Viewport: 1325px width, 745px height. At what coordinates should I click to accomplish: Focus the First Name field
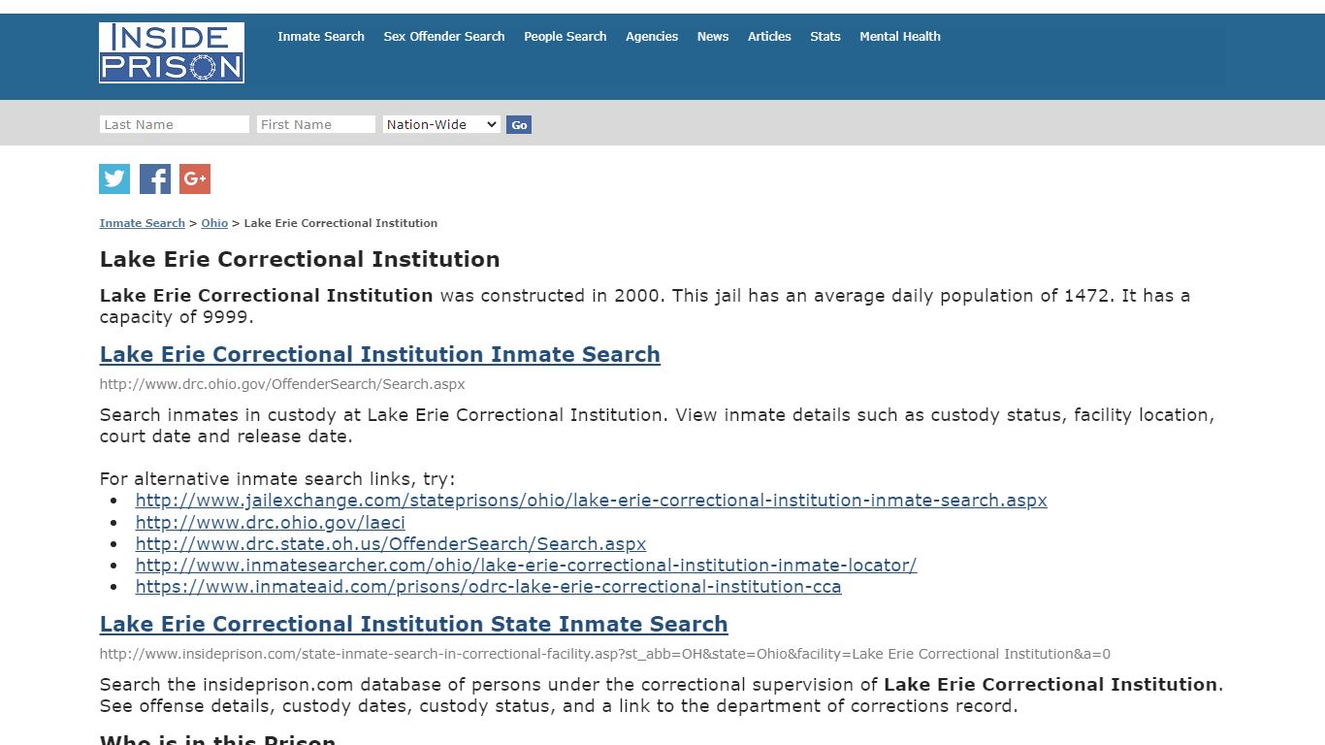pos(316,124)
